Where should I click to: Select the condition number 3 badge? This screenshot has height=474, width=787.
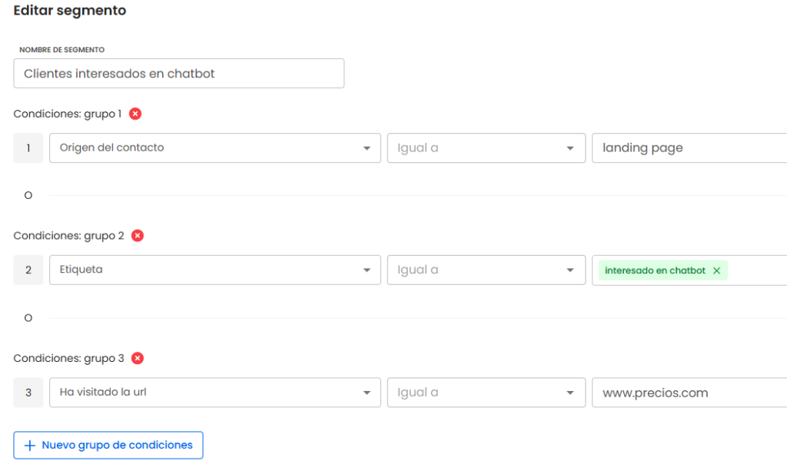(28, 393)
